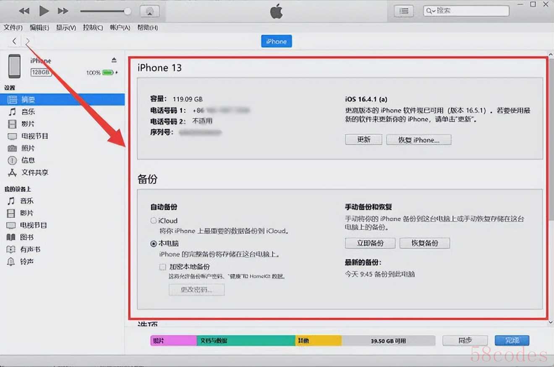Click the scrollbar down arrow
This screenshot has height=367, width=554.
click(551, 322)
